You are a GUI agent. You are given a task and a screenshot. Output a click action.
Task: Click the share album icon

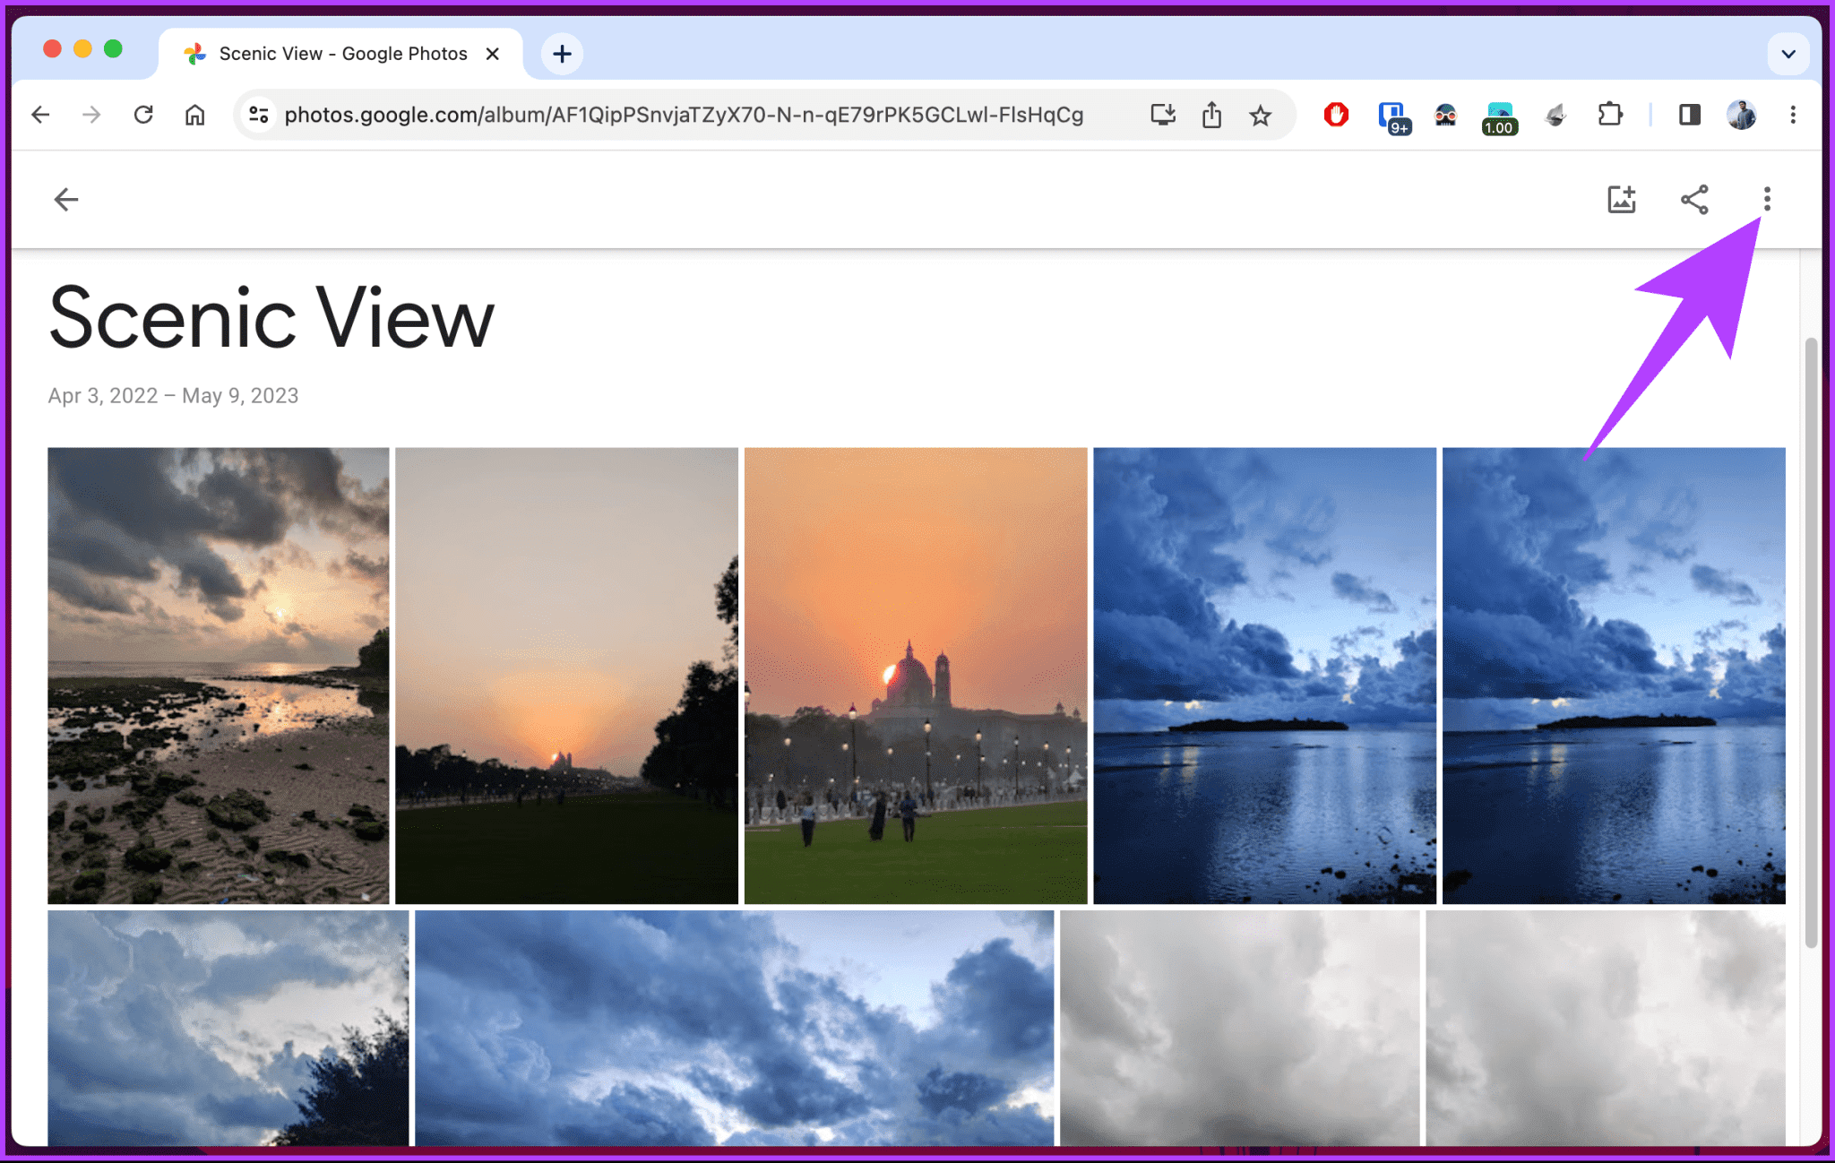click(x=1693, y=201)
